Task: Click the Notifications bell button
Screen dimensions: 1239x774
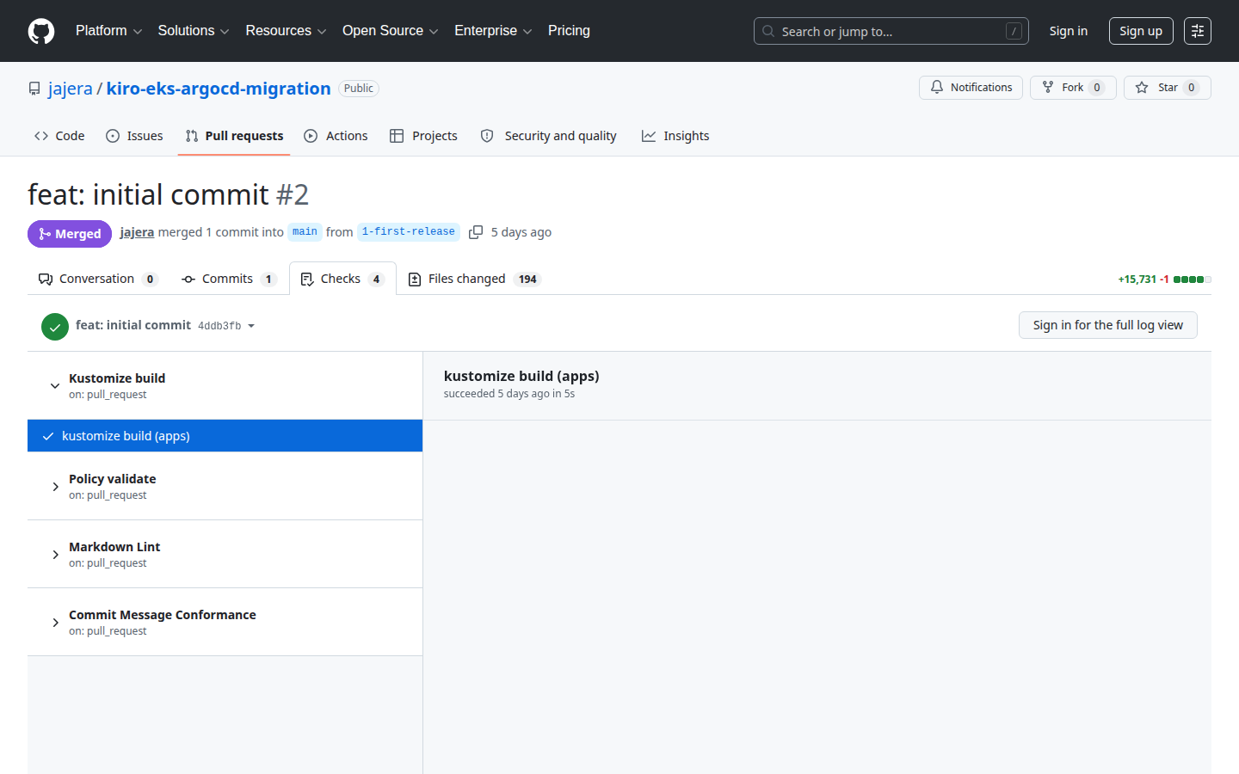Action: [971, 88]
